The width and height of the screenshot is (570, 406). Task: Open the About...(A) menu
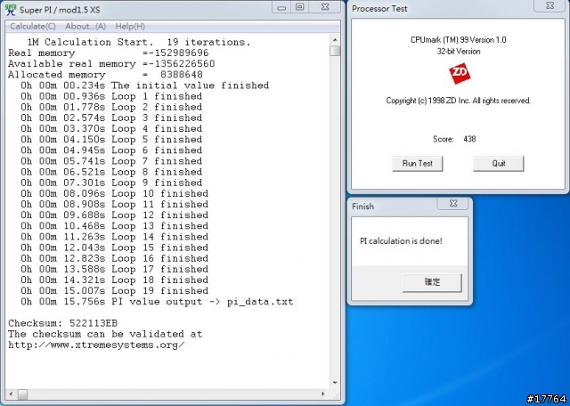point(85,27)
